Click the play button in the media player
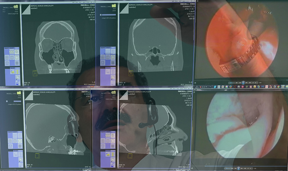The image size is (288, 171). (243, 83)
